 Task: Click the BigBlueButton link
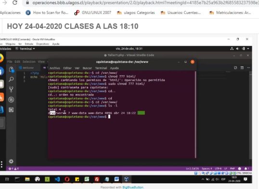click(x=133, y=187)
